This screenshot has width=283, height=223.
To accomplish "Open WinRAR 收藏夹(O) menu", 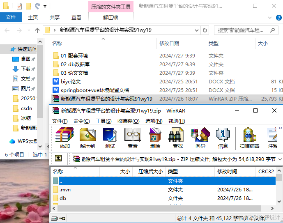I will (128, 121).
